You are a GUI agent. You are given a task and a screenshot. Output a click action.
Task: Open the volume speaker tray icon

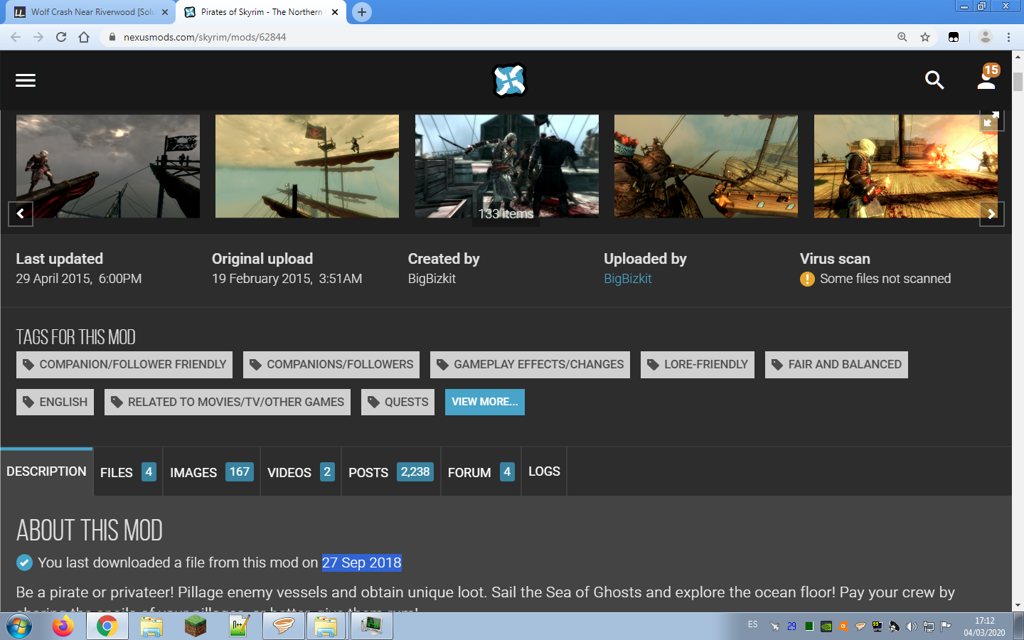[912, 626]
